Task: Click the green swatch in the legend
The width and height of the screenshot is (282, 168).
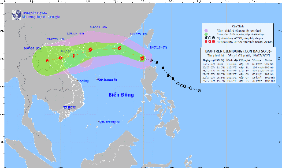Action: [x=206, y=34]
